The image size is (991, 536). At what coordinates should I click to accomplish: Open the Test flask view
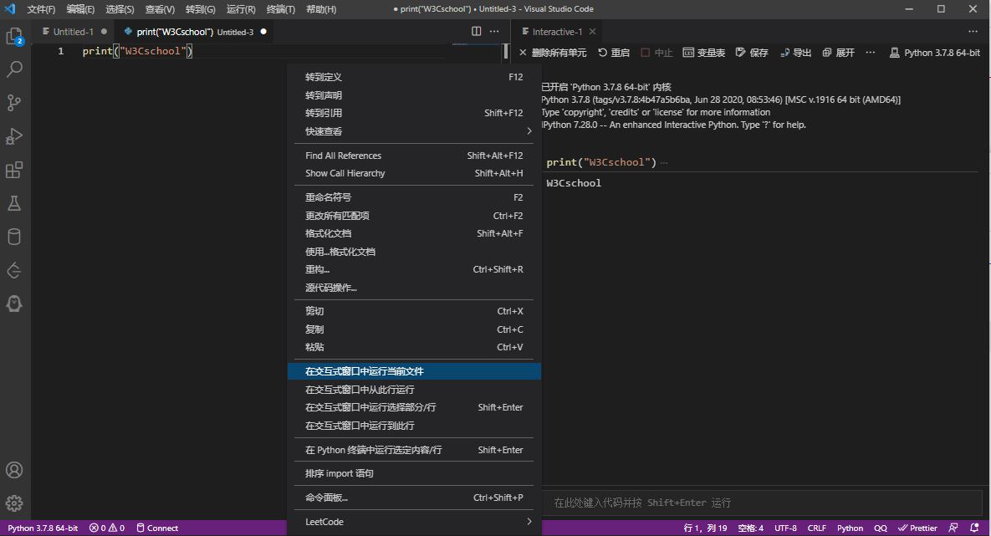(14, 203)
